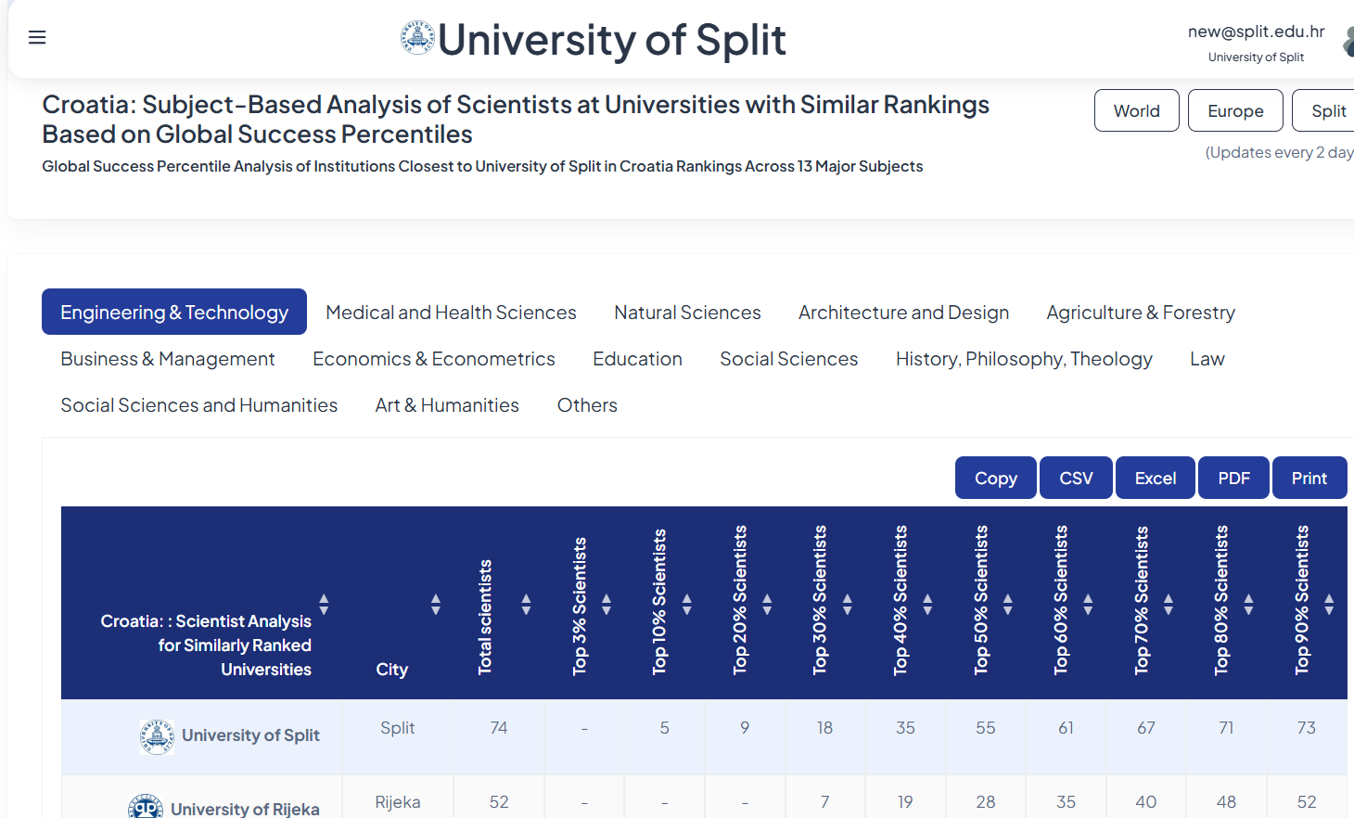Sort by Top 3% Scientists arrows
This screenshot has width=1354, height=818.
tap(607, 605)
